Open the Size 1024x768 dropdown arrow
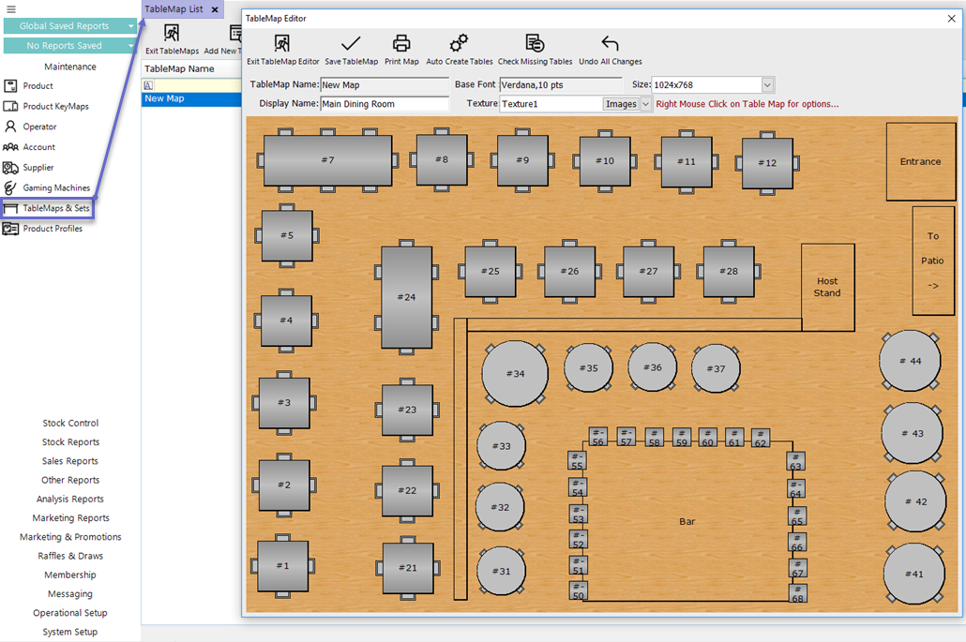 pos(767,85)
